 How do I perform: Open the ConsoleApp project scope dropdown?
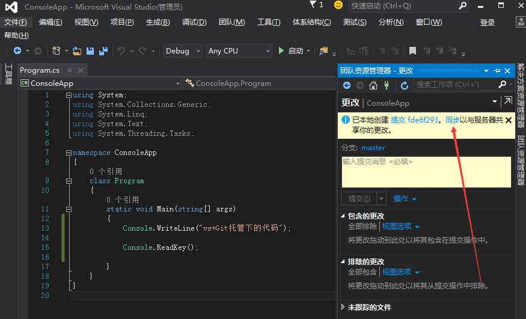(178, 84)
